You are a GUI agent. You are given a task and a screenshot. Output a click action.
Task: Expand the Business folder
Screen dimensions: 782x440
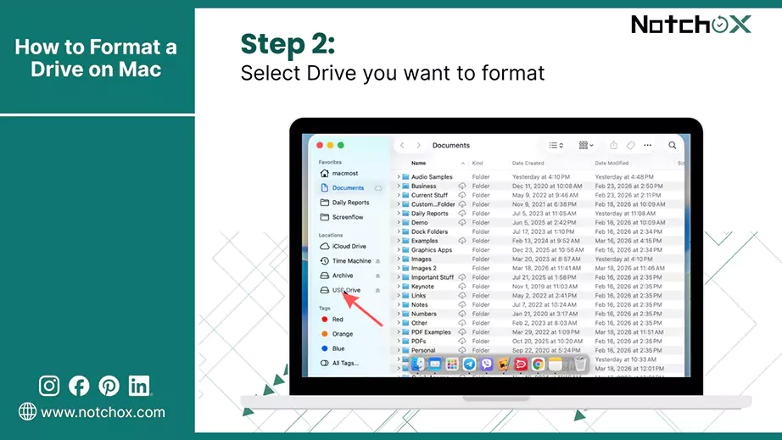(x=399, y=186)
